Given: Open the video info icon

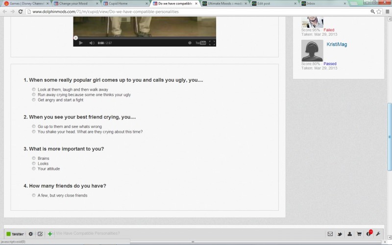Looking at the screenshot, I should click(190, 43).
